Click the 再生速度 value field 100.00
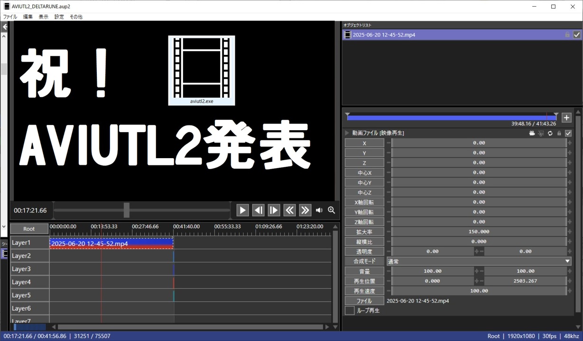This screenshot has height=341, width=583. tap(479, 291)
